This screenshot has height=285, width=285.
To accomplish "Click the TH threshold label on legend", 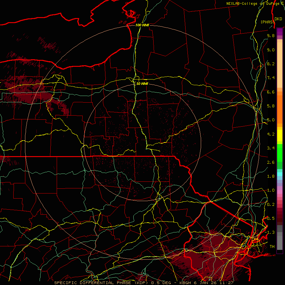I will (x=272, y=247).
